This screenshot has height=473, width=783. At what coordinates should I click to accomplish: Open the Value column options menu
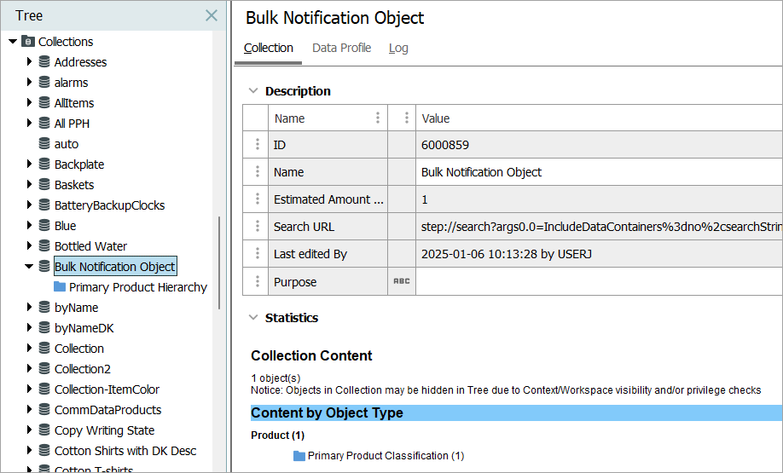[x=407, y=118]
